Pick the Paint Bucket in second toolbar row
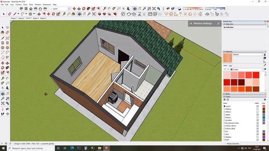The width and height of the screenshot is (269, 151). (73, 14)
